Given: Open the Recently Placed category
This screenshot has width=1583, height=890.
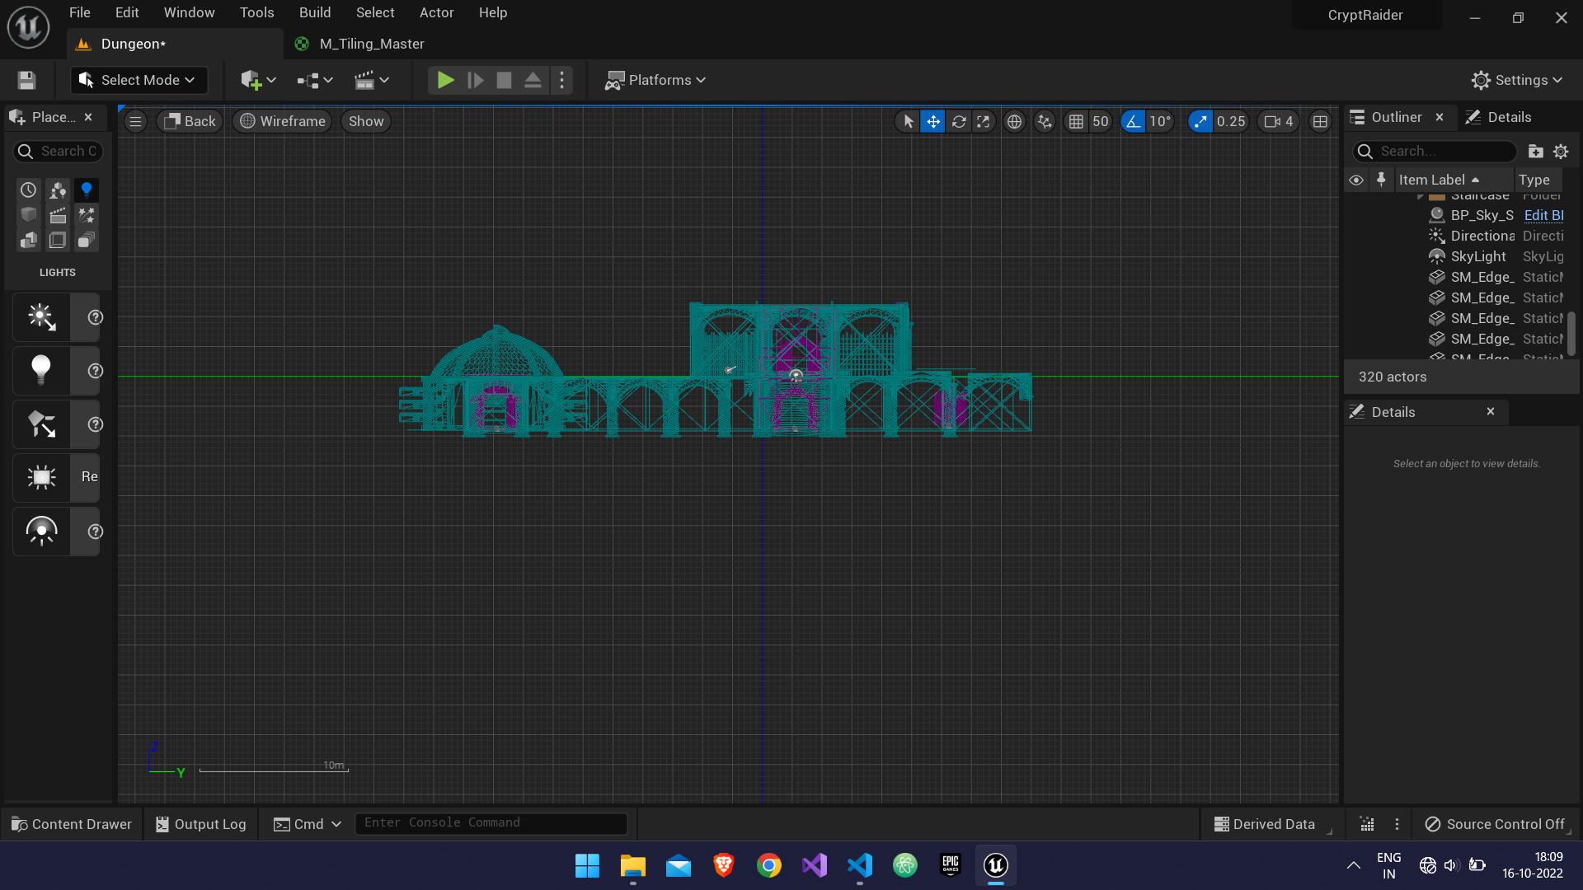Looking at the screenshot, I should tap(27, 190).
